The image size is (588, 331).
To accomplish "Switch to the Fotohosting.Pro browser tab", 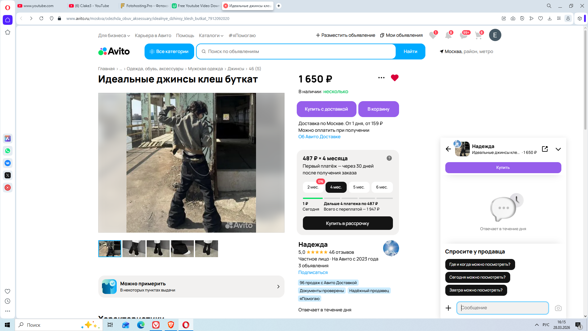I will point(144,6).
